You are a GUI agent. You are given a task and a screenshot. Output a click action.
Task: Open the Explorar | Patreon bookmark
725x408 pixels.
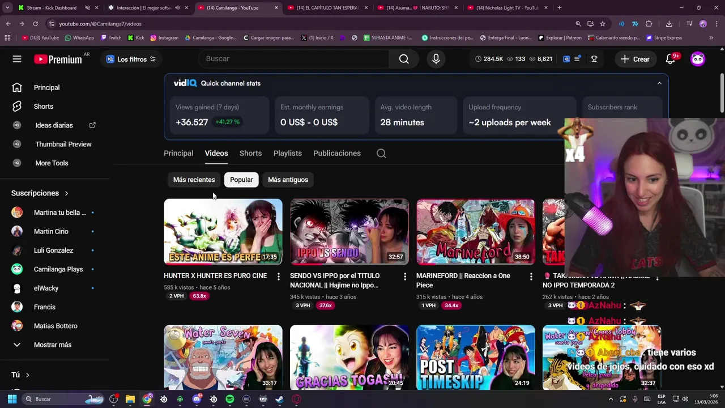(559, 38)
